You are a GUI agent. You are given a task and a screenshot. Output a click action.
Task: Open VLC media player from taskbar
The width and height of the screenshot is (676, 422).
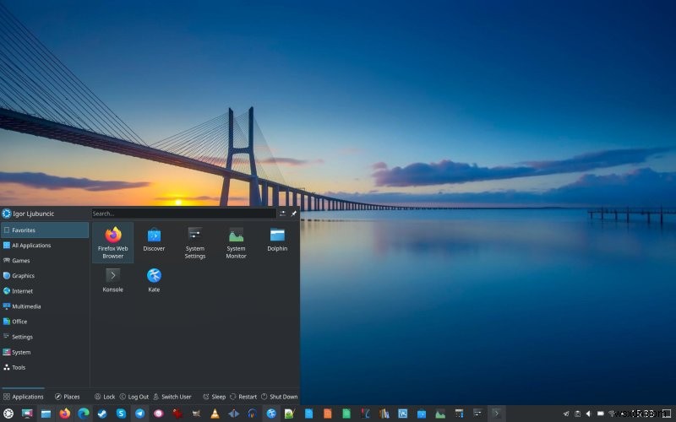215,414
